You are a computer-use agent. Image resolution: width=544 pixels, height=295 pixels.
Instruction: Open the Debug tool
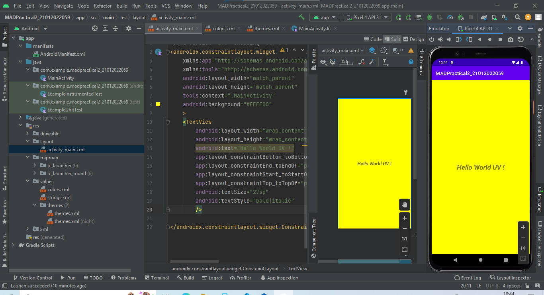coord(429,17)
